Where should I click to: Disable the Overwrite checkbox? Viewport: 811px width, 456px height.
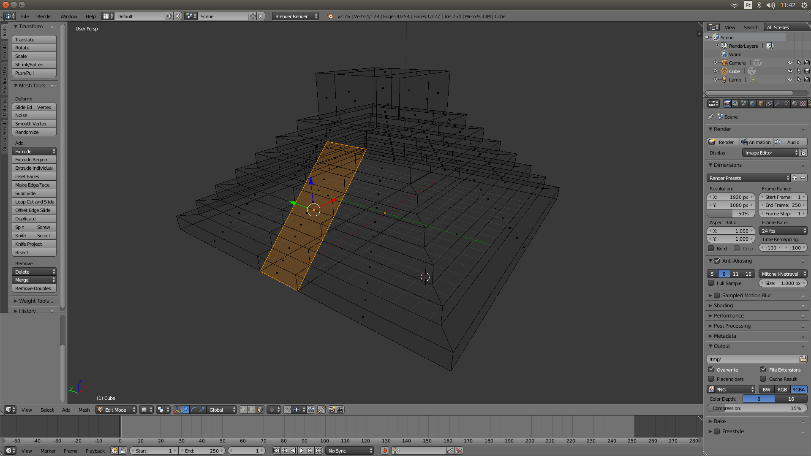click(x=711, y=369)
